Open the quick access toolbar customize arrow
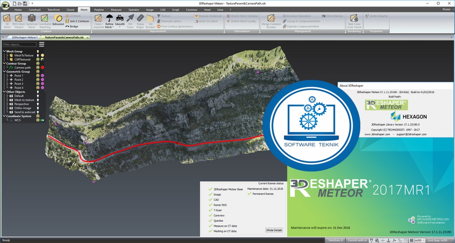Image resolution: width=455 pixels, height=243 pixels. coord(32,3)
